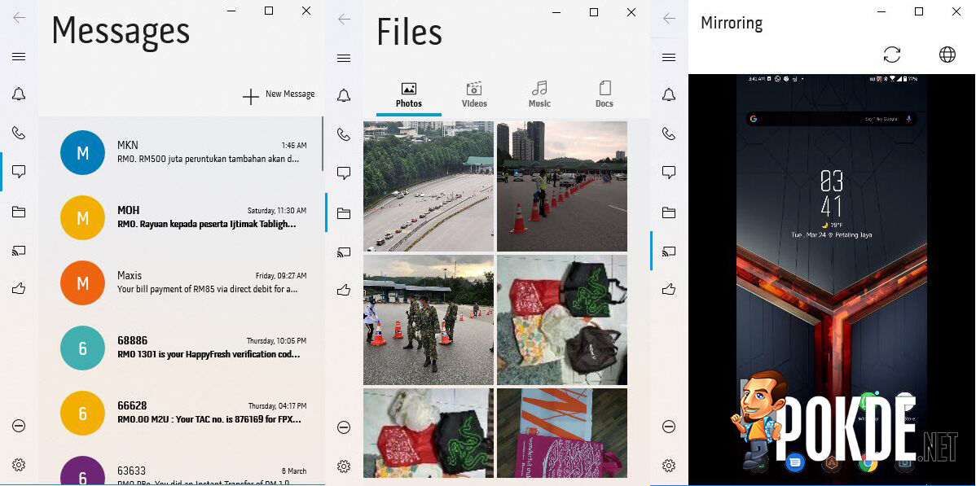Click the orange M avatar for Maxis

[83, 282]
